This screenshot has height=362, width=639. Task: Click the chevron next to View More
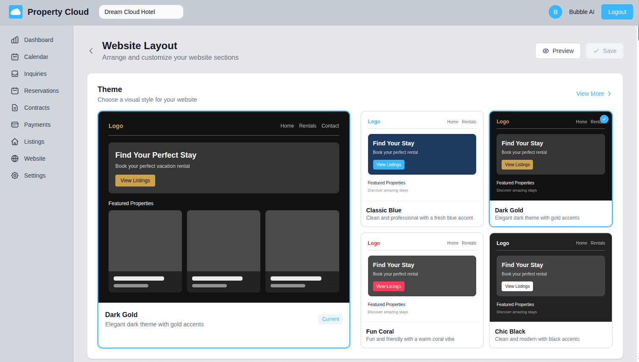609,94
